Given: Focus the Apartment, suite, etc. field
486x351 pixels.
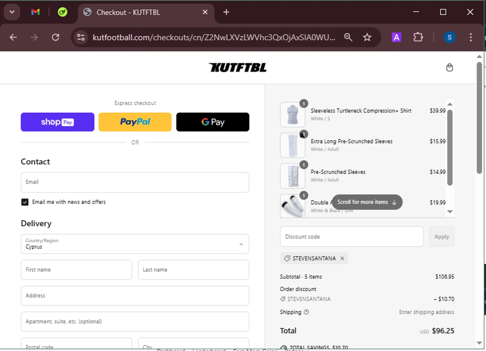Looking at the screenshot, I should coord(135,322).
